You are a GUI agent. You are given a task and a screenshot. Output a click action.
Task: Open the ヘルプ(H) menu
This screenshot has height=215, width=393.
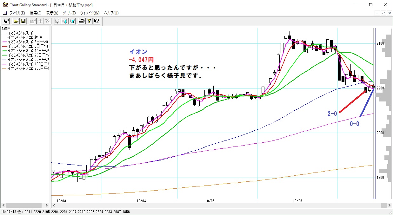coord(111,13)
